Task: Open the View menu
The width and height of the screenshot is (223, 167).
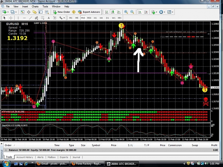Action: tap(16, 6)
